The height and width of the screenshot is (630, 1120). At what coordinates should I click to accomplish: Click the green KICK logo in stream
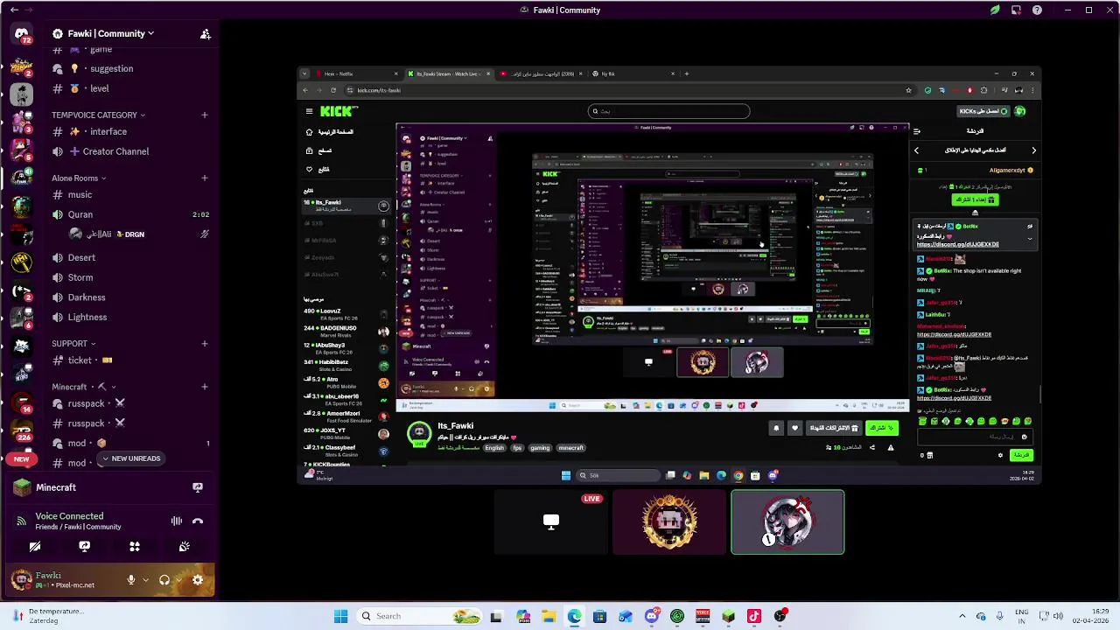pyautogui.click(x=338, y=111)
